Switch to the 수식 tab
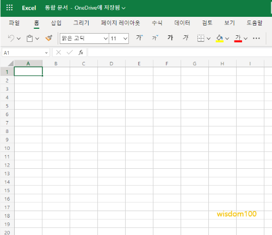Screen dimensions: 272x235 click(157, 23)
